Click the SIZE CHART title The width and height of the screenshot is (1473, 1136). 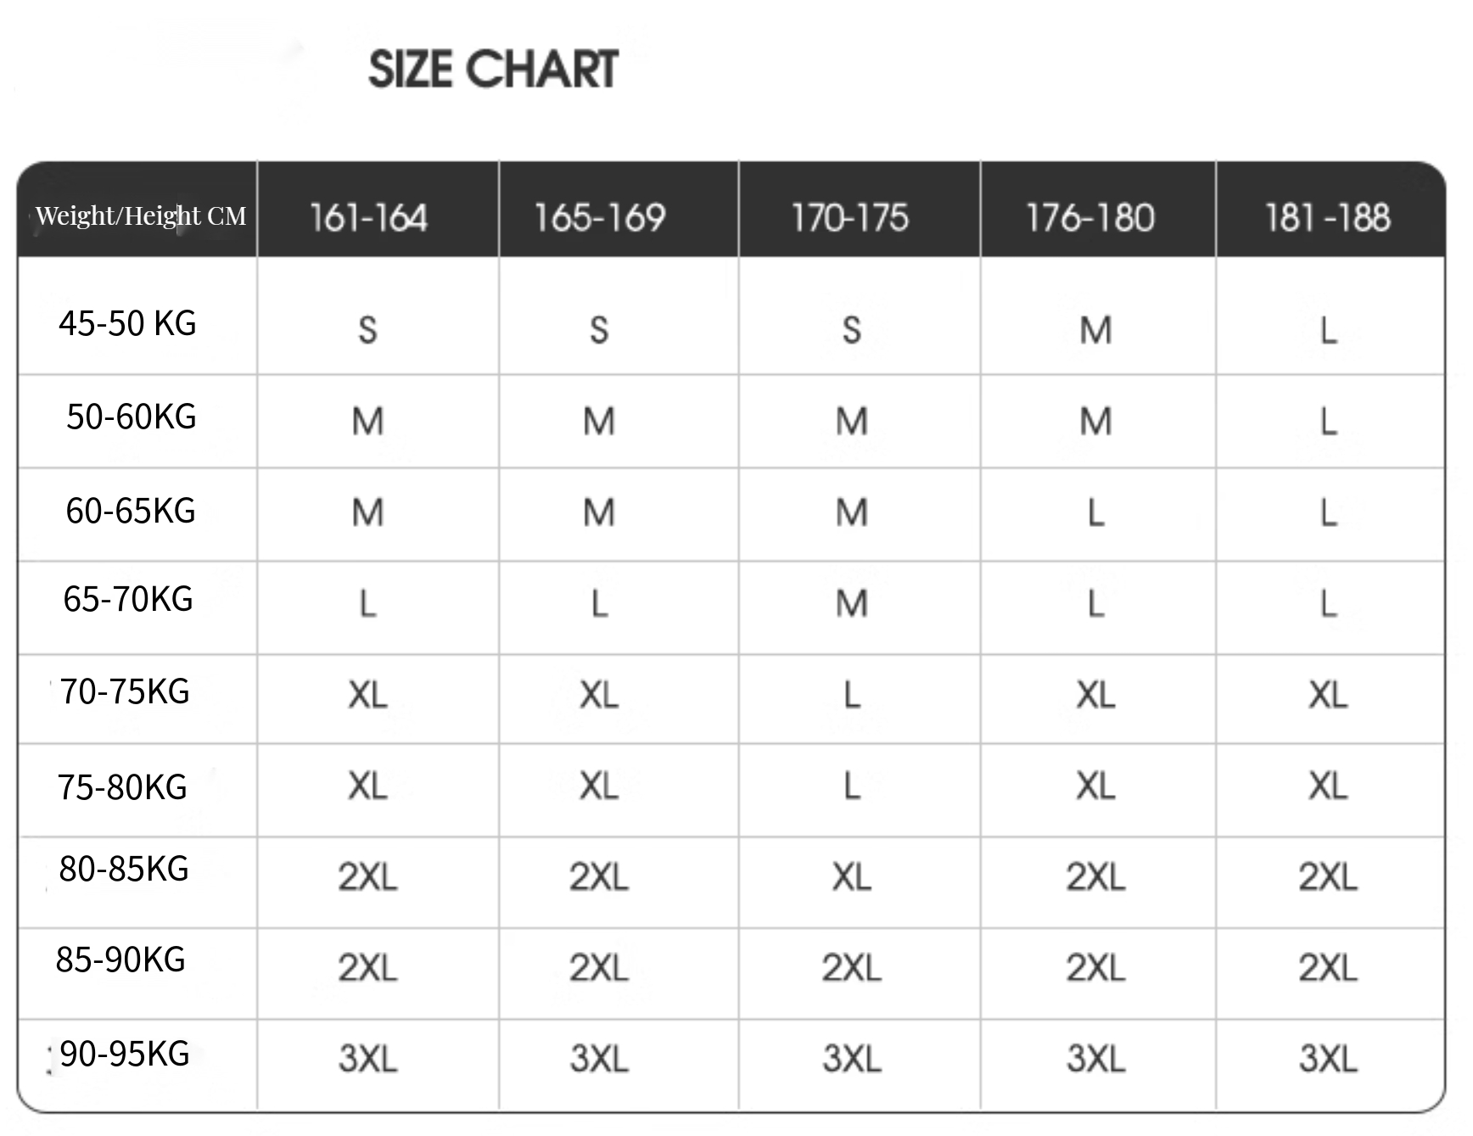tap(493, 69)
